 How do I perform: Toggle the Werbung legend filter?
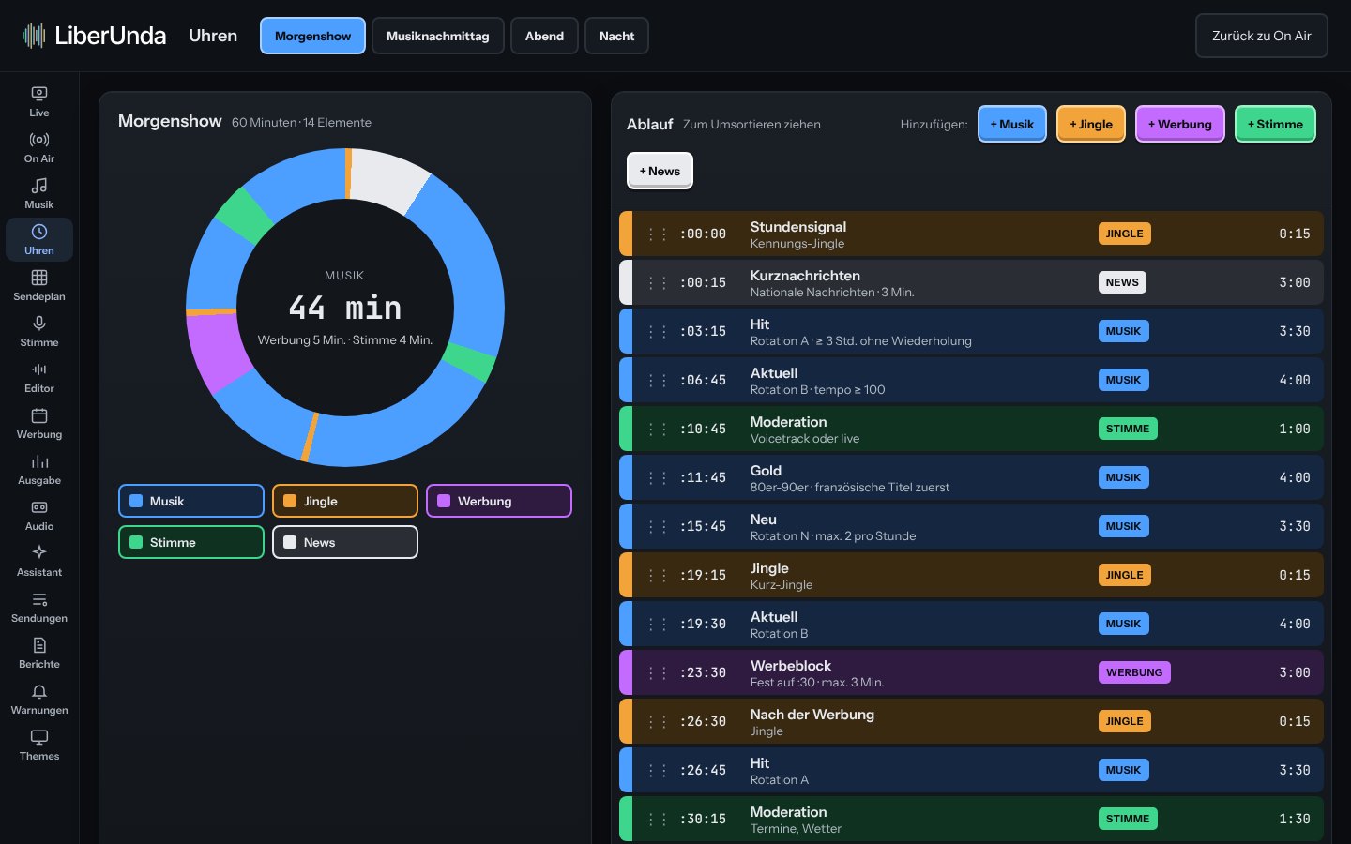pyautogui.click(x=499, y=501)
